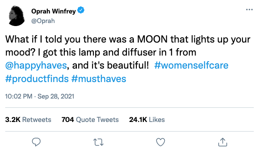Open the three-dot more options menu
Screen dimensions: 259x158
[249, 10]
